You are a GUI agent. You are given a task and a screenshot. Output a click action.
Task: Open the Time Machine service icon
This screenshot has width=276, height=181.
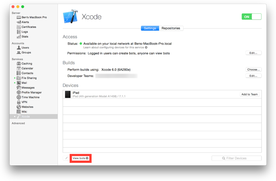19,97
